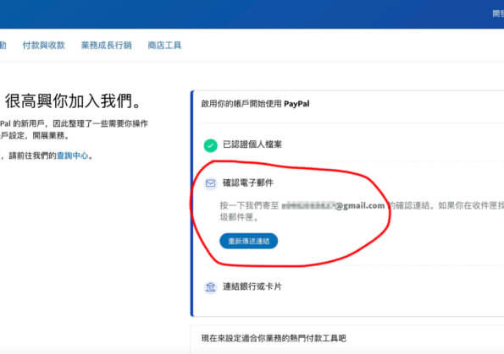Click the 很高興你加入我們 welcome heading
This screenshot has width=504, height=354.
pyautogui.click(x=73, y=101)
